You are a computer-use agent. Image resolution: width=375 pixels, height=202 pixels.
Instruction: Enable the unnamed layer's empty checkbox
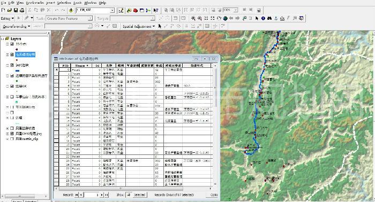[x=12, y=113]
